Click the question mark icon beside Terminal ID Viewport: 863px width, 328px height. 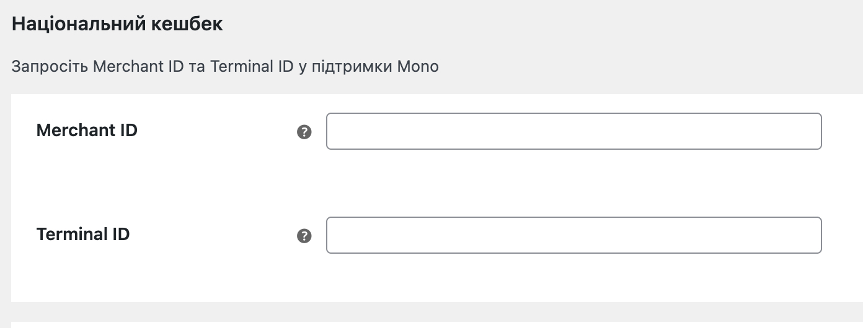[x=304, y=236]
